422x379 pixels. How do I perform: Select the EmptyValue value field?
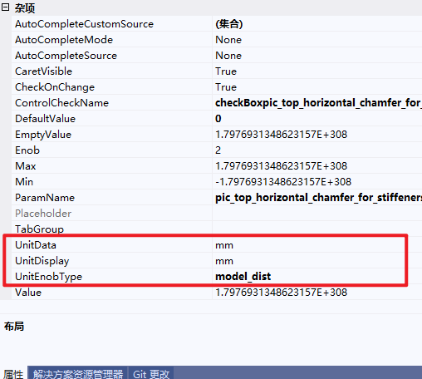tap(317, 135)
